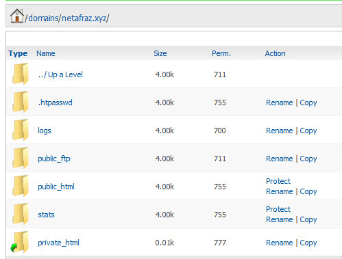
Task: Copy the stats folder
Action: click(308, 220)
